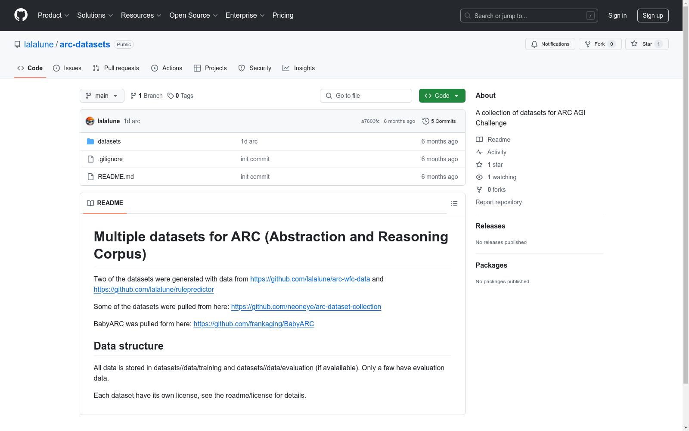Switch to the Code tab
The width and height of the screenshot is (689, 431).
[30, 68]
